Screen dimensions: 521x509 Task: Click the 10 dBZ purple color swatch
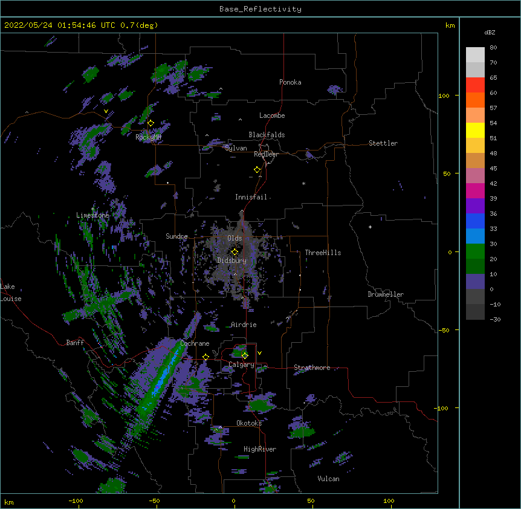click(475, 282)
